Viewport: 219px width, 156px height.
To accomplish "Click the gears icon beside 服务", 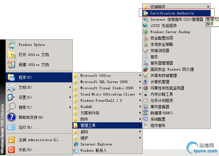I will [146, 57].
